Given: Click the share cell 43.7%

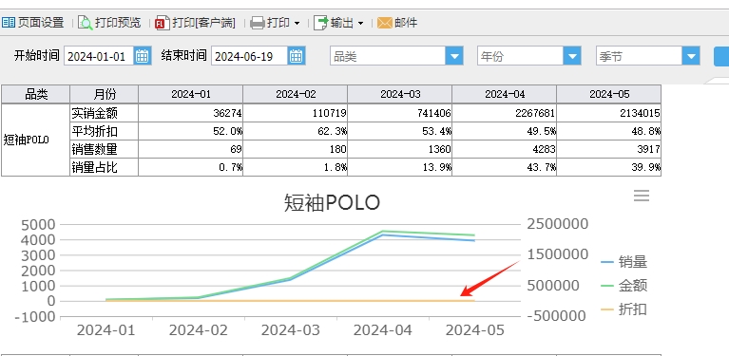Looking at the screenshot, I should (x=505, y=167).
